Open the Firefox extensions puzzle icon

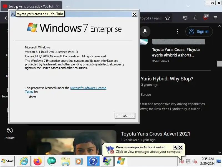point(195,18)
